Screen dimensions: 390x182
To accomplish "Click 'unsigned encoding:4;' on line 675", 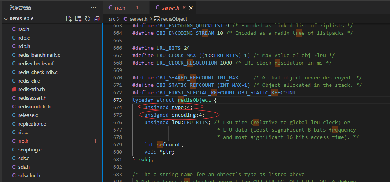I will click(x=175, y=115).
